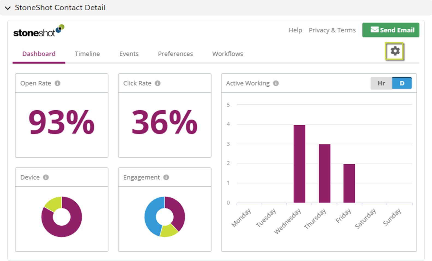This screenshot has width=432, height=261.
Task: Open the Privacy & Terms link
Action: 332,30
